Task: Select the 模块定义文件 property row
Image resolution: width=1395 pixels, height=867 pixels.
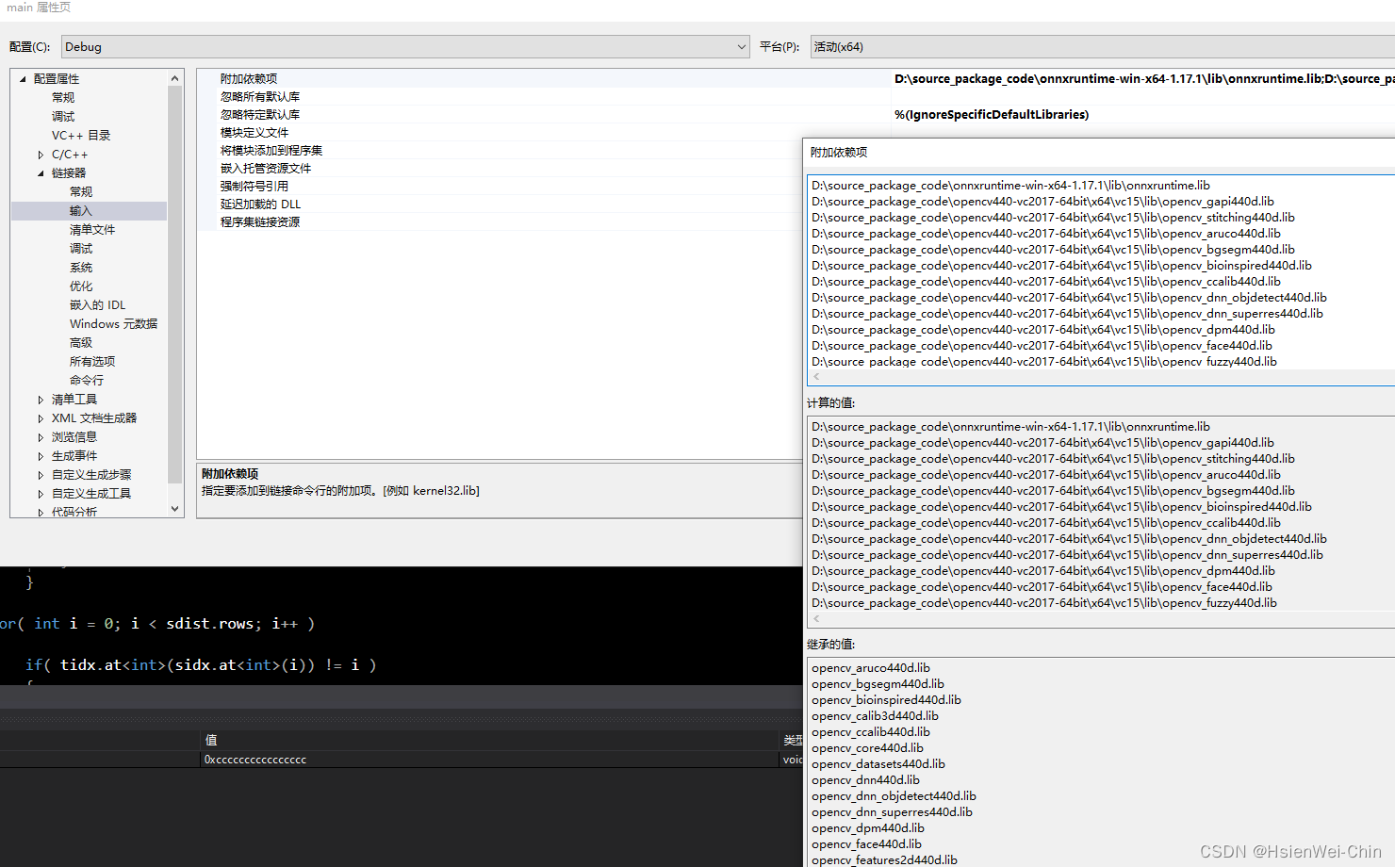Action: pos(500,133)
